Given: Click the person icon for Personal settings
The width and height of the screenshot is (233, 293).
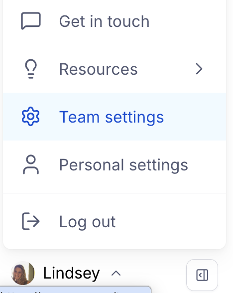Looking at the screenshot, I should (x=31, y=164).
